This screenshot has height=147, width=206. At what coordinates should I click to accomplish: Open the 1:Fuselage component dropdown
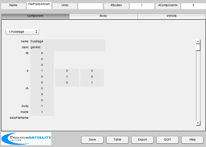coord(22,32)
